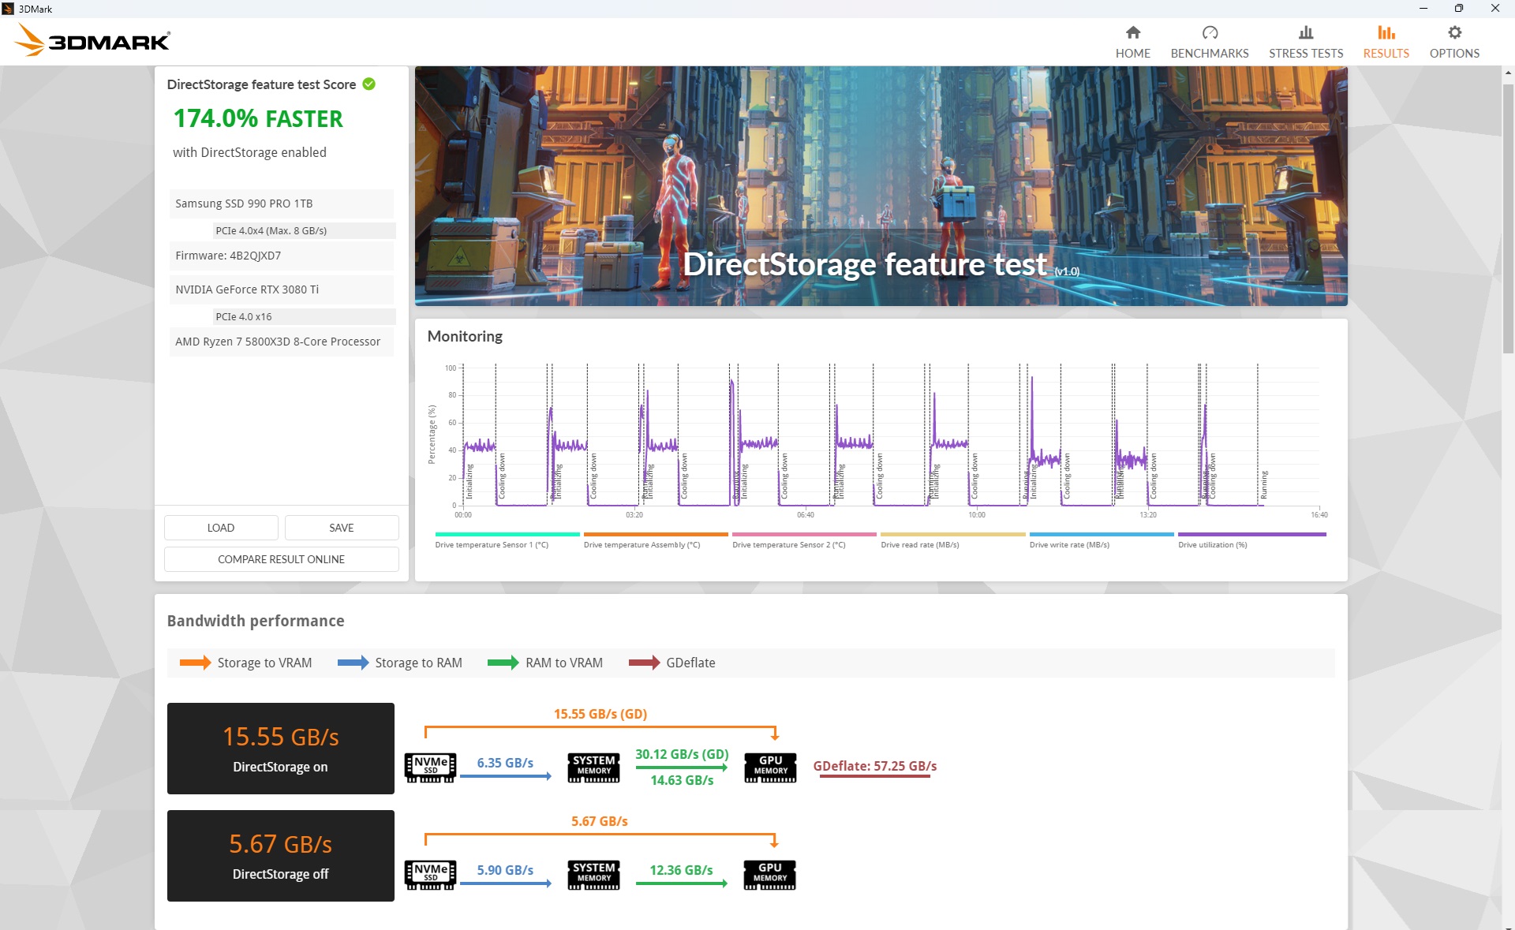Click the blue Storage to RAM arrow
Screen dimensions: 1515x930
353,663
